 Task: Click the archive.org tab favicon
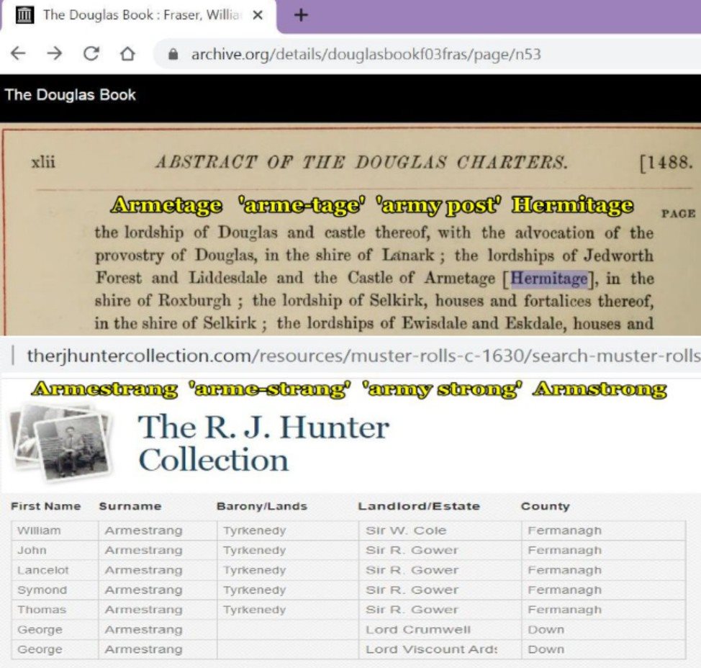coord(24,15)
